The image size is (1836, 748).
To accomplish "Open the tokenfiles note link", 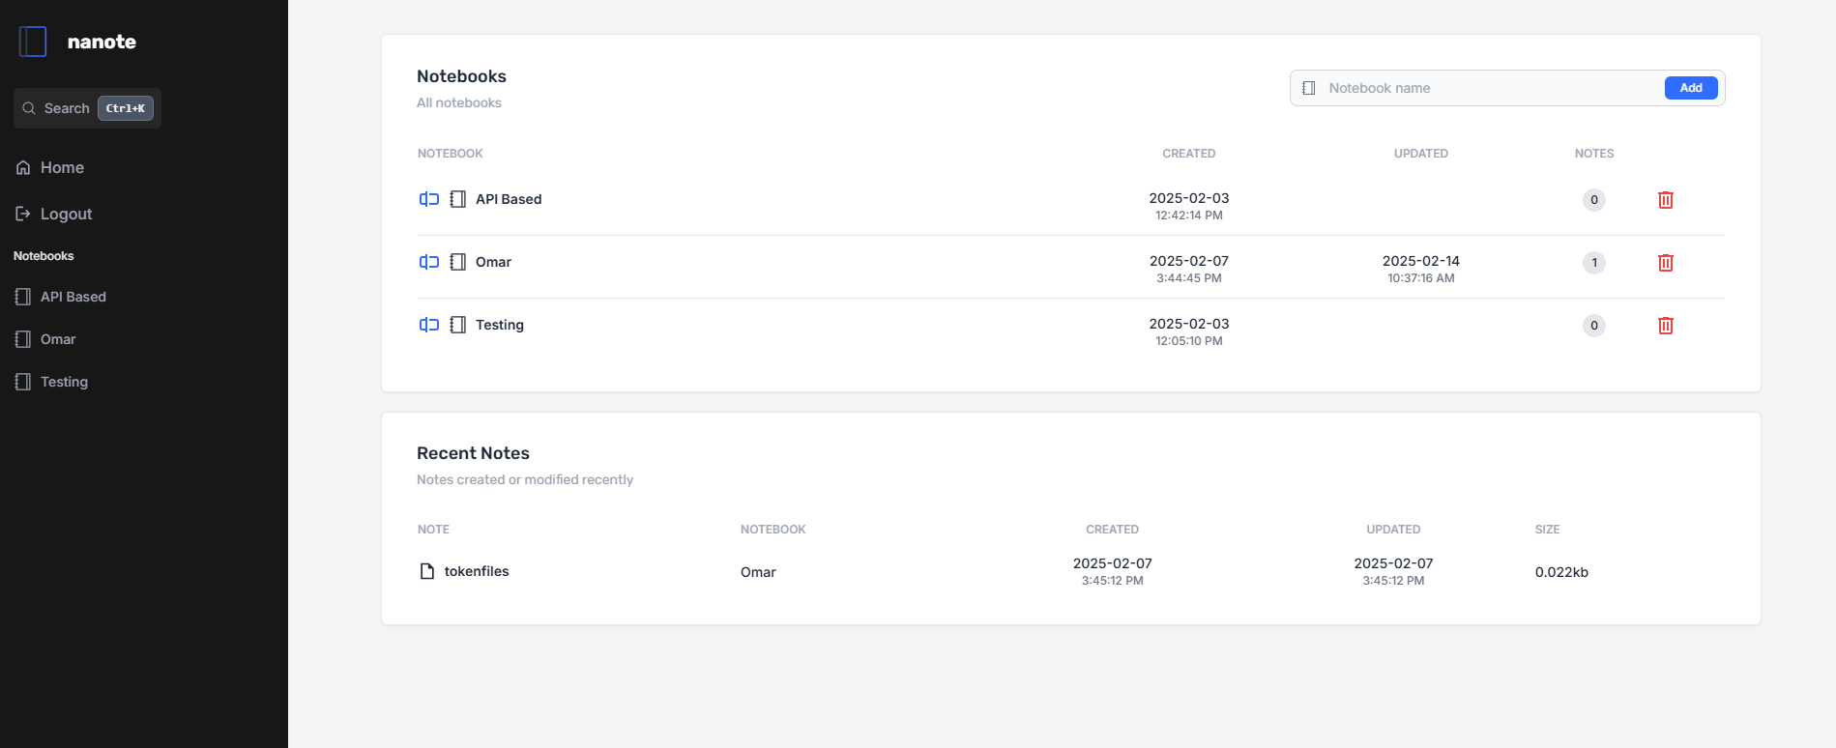I will pos(476,571).
